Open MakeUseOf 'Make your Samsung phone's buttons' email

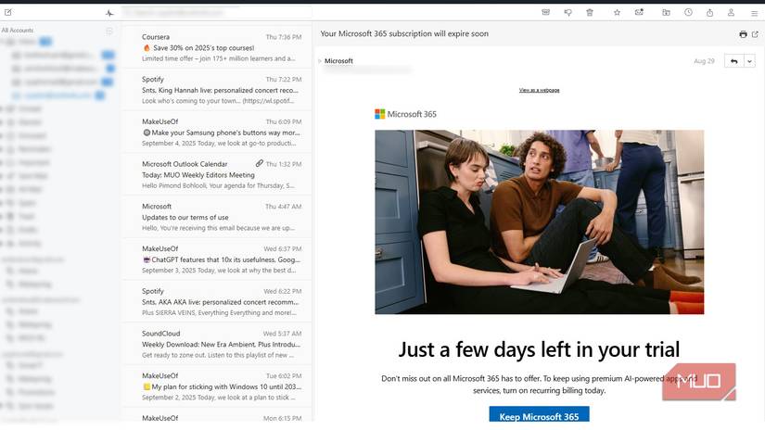pyautogui.click(x=217, y=133)
